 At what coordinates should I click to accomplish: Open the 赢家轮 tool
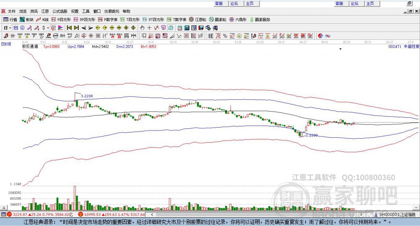click(x=217, y=20)
